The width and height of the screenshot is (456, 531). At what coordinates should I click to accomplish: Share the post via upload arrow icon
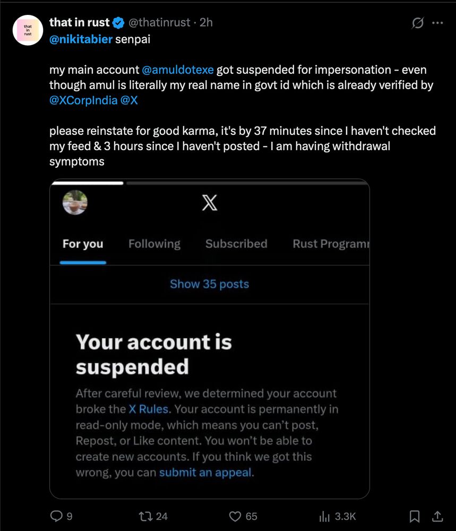point(437,516)
